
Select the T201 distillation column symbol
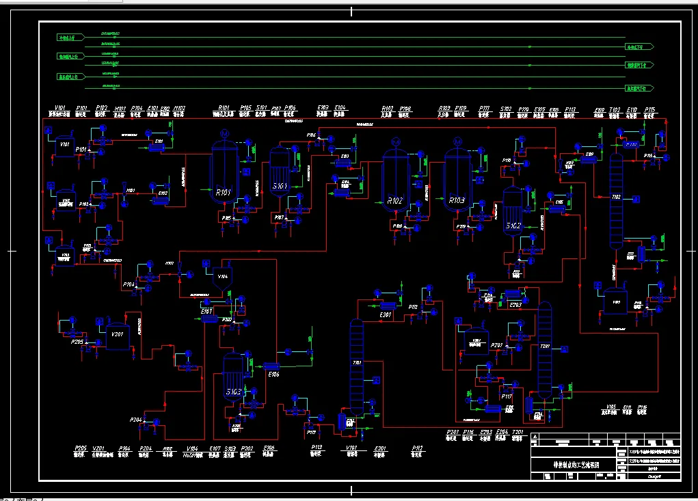click(x=545, y=351)
